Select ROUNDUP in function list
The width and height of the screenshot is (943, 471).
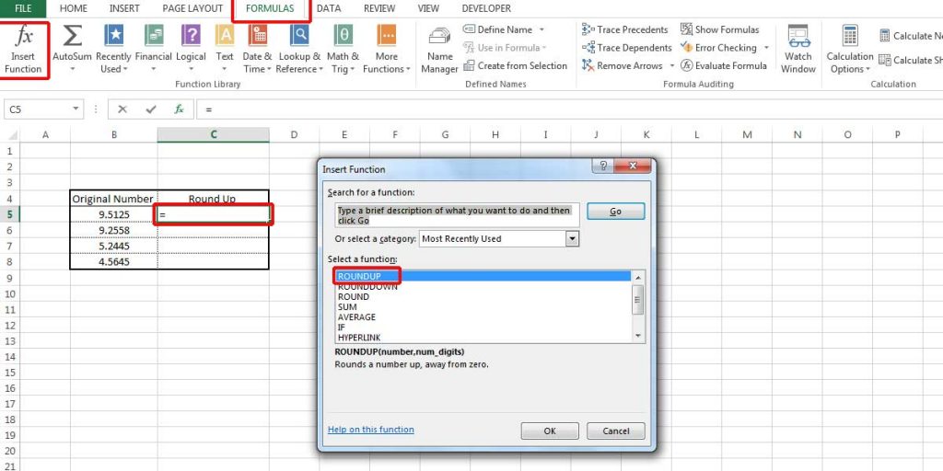coord(483,276)
